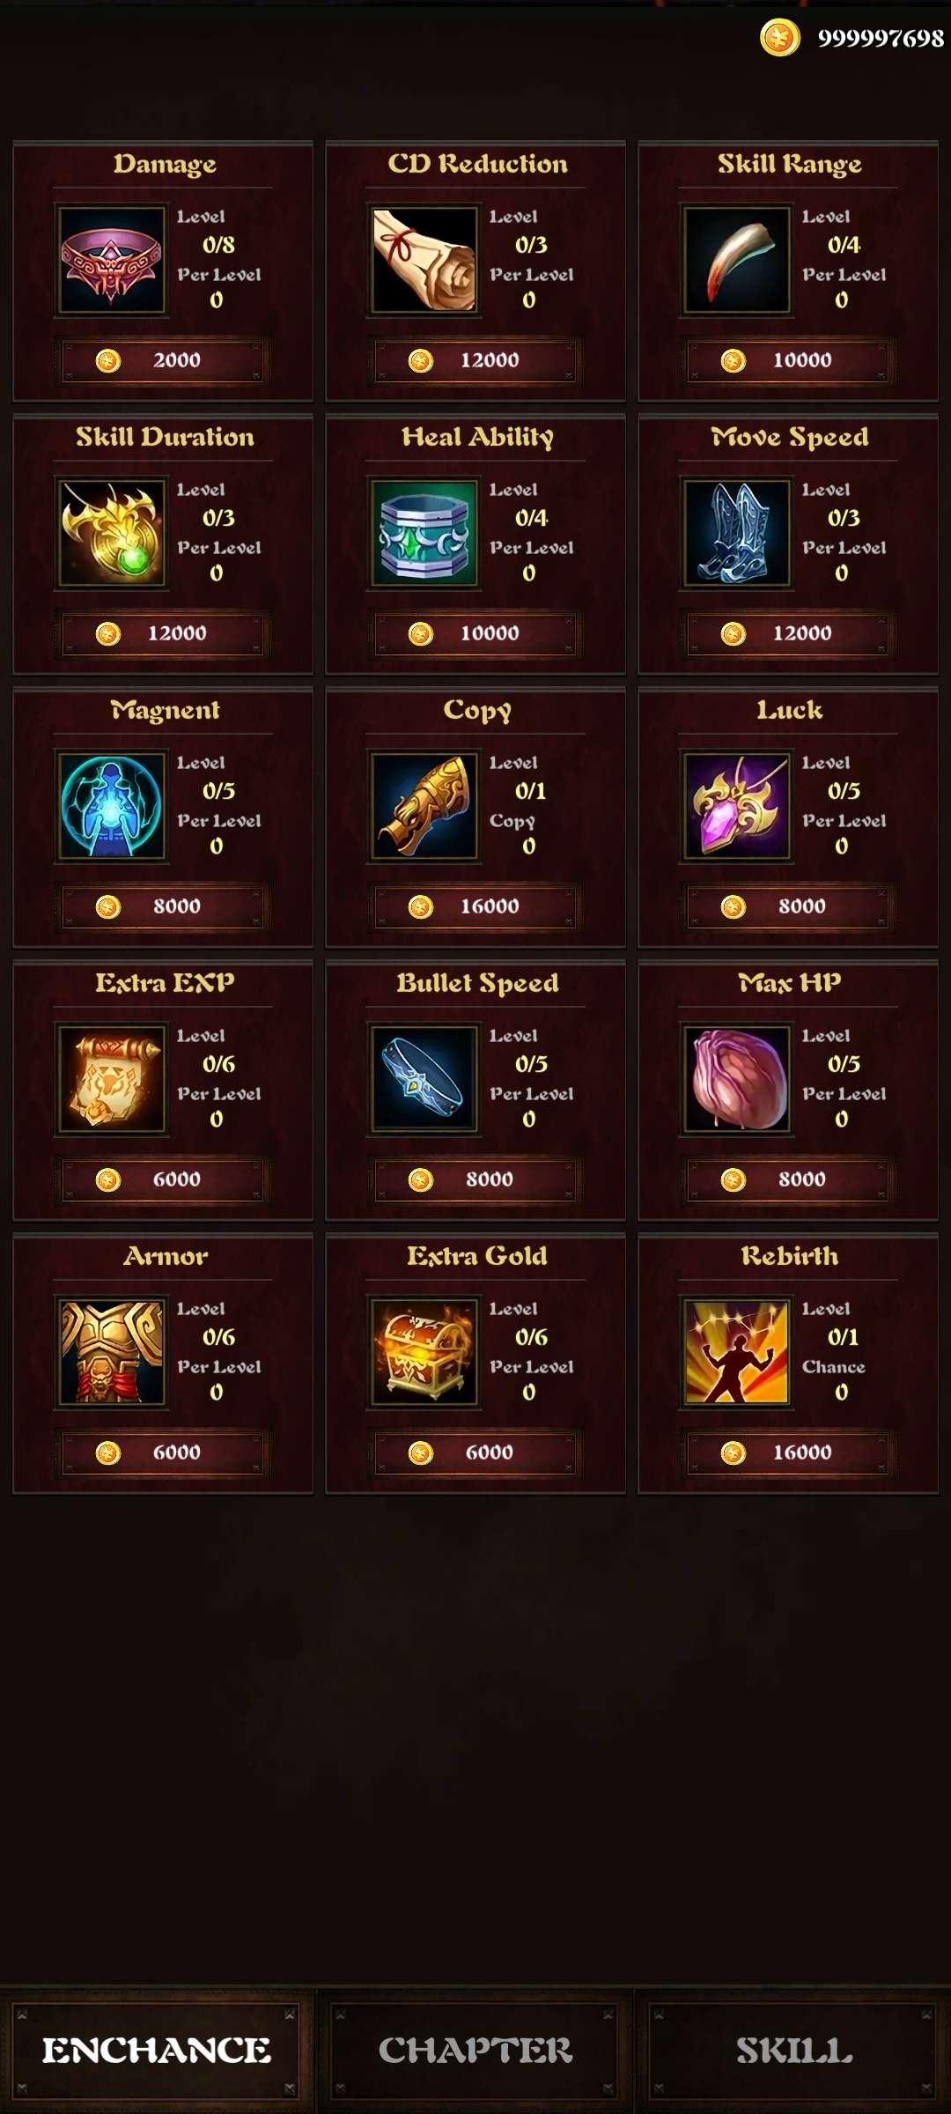Choose the Rebirth figure icon
951x2114 pixels.
(x=736, y=1353)
